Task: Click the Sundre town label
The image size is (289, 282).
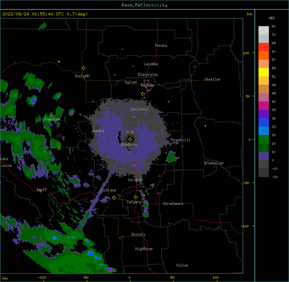Action: pos(98,131)
